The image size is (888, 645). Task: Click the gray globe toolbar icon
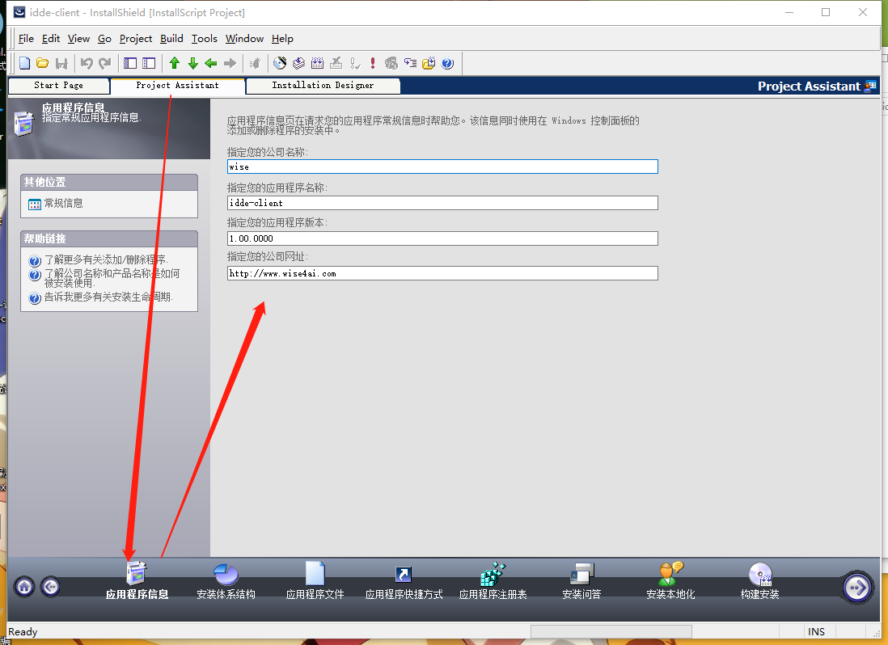coord(391,63)
